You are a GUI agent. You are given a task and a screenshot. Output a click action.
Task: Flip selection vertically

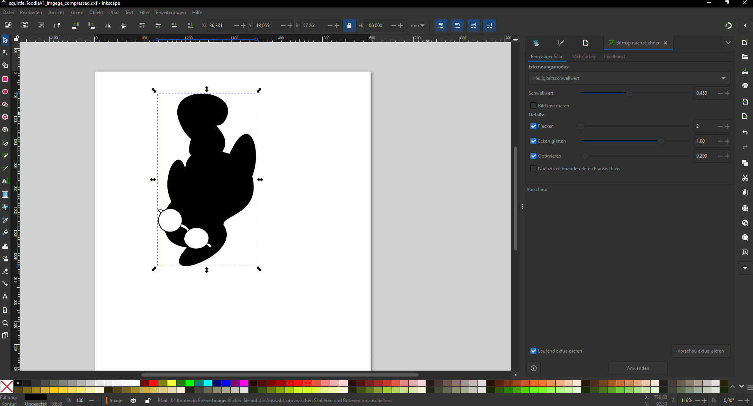pos(124,26)
